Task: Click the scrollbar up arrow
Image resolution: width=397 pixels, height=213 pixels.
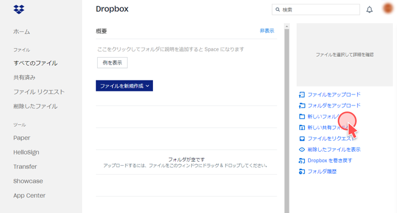Action: click(286, 26)
